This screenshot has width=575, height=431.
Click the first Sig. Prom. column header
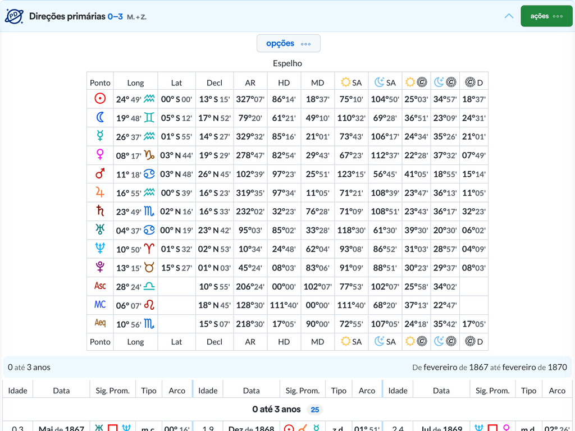pos(112,391)
